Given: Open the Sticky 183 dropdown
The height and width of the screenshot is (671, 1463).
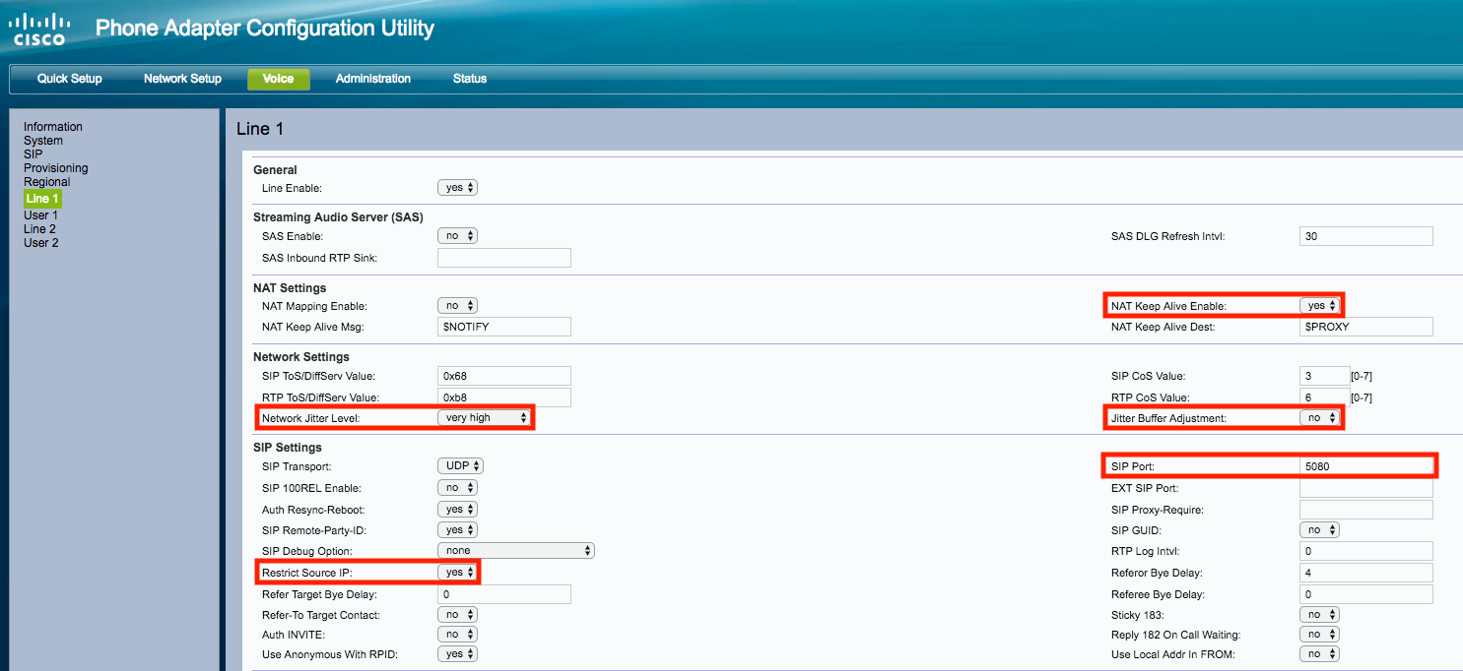Looking at the screenshot, I should [1319, 615].
